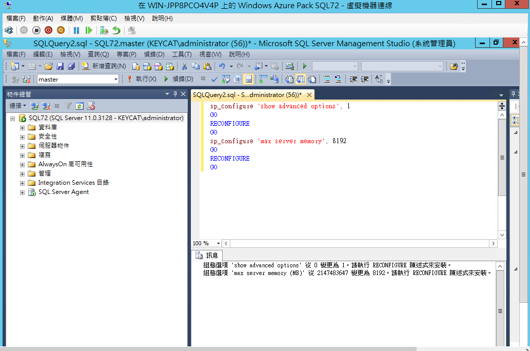Open the undo history dropdown arrow

click(x=231, y=66)
